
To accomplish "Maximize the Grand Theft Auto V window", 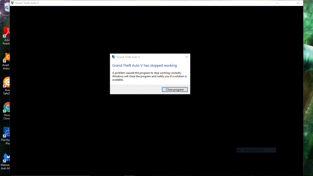I will [287, 3].
